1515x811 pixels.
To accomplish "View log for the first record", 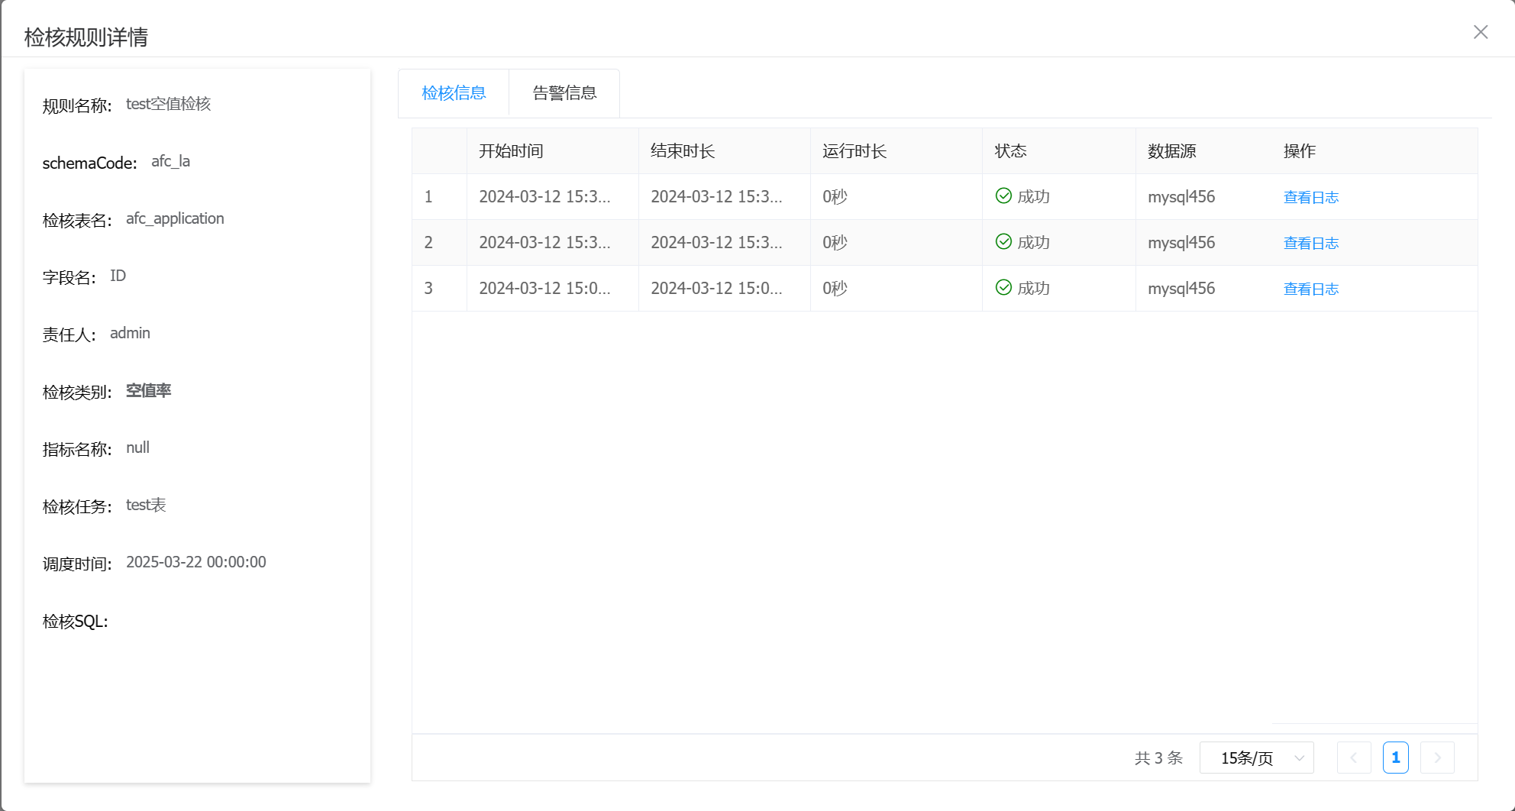I will 1310,197.
